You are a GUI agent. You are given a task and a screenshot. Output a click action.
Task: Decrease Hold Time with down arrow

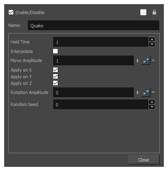(x=152, y=44)
